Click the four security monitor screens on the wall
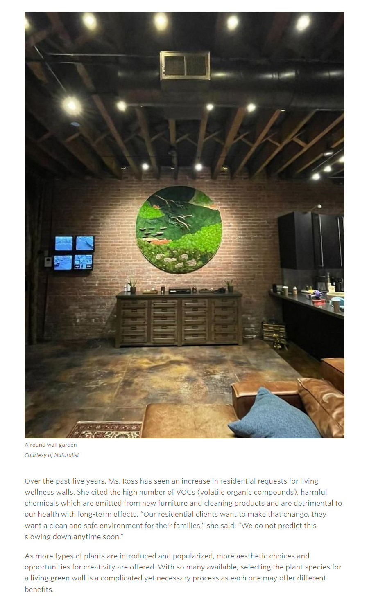369x605 pixels. 74,253
